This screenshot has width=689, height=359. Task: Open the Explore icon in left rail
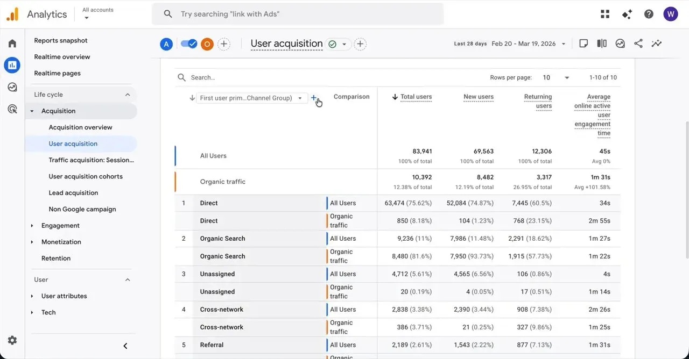coord(12,87)
